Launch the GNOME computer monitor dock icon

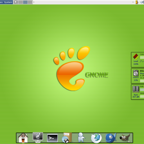coord(38,138)
